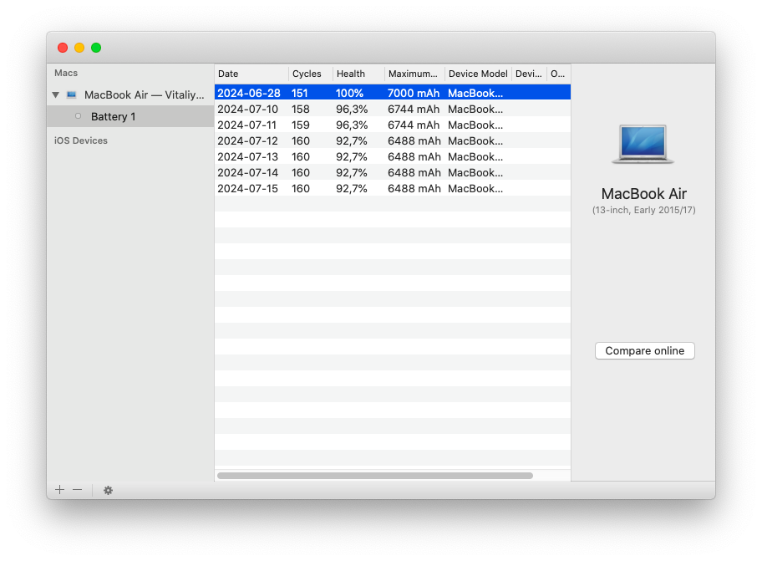Click the Compare online button
This screenshot has height=561, width=762.
pos(644,351)
